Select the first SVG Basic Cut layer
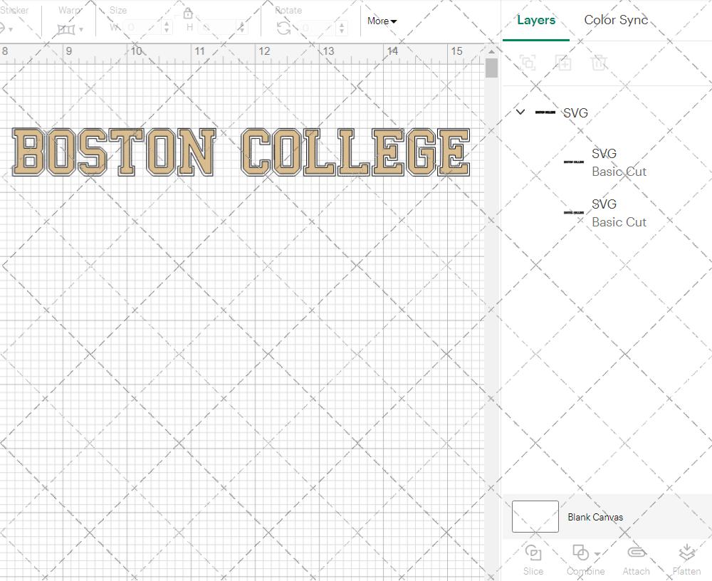The image size is (712, 581). [x=618, y=162]
